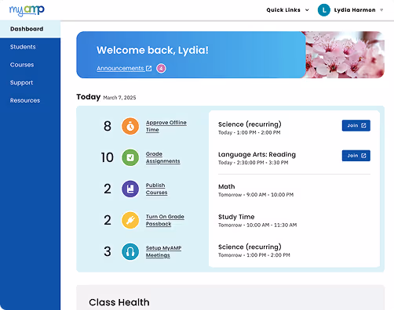Click the 'March 7, 2025' date text

click(x=119, y=98)
